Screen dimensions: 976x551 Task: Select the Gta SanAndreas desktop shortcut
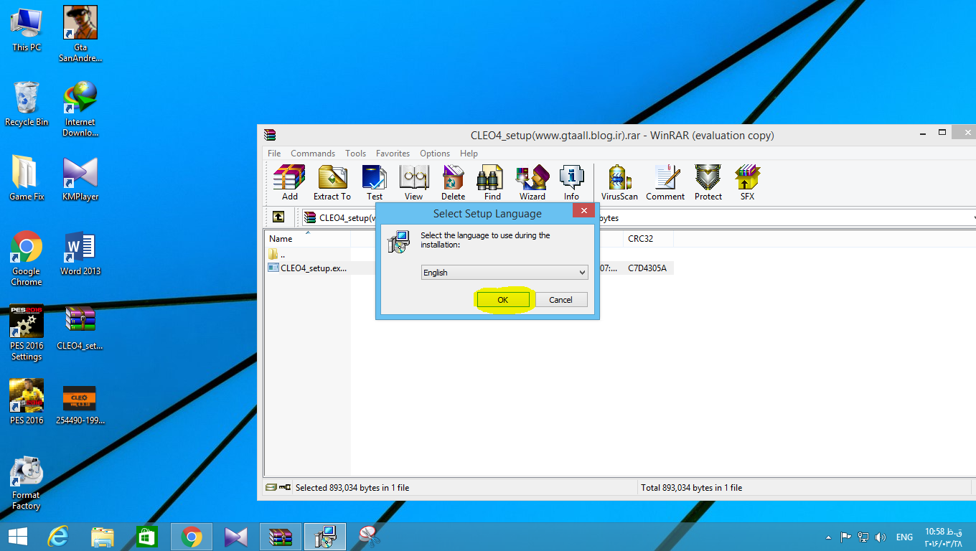80,34
